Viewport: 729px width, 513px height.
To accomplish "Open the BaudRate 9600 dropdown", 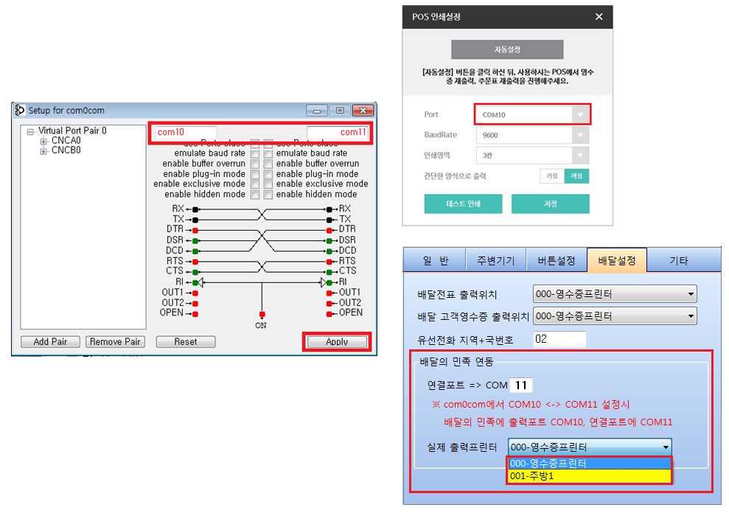I will [x=580, y=136].
